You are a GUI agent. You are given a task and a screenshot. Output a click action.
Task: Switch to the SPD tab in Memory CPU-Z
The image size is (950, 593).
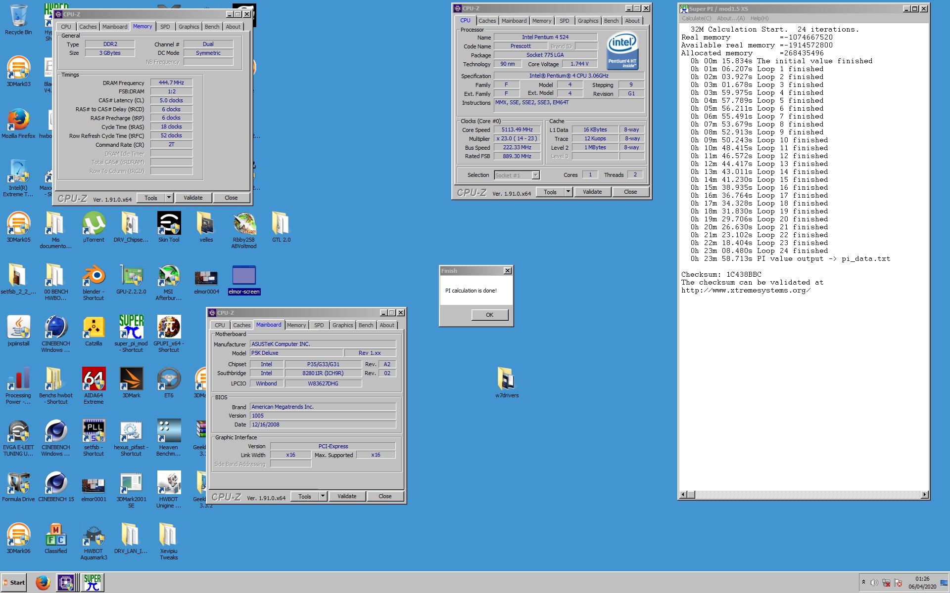coord(165,27)
